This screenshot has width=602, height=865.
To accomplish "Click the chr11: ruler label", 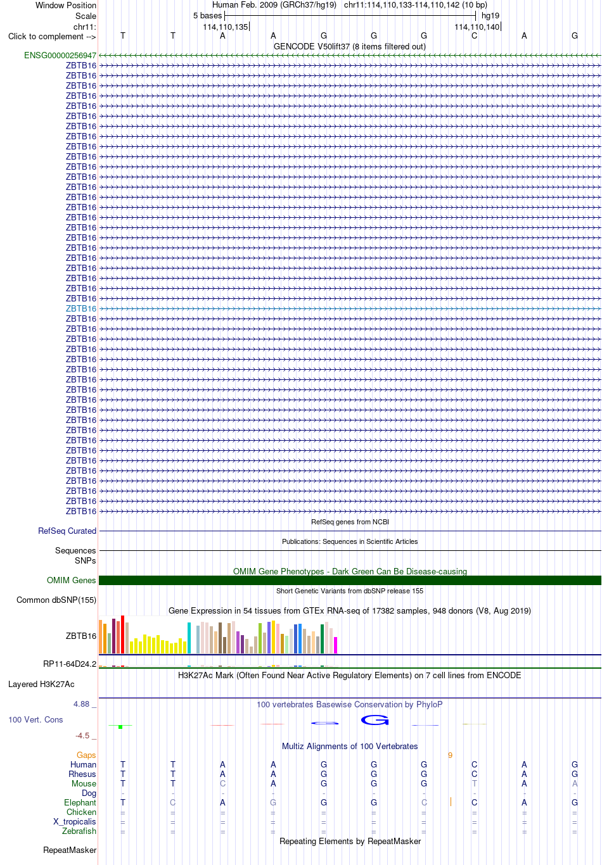I will pos(85,27).
